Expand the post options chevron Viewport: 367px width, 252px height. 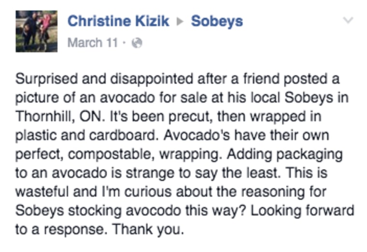[348, 20]
